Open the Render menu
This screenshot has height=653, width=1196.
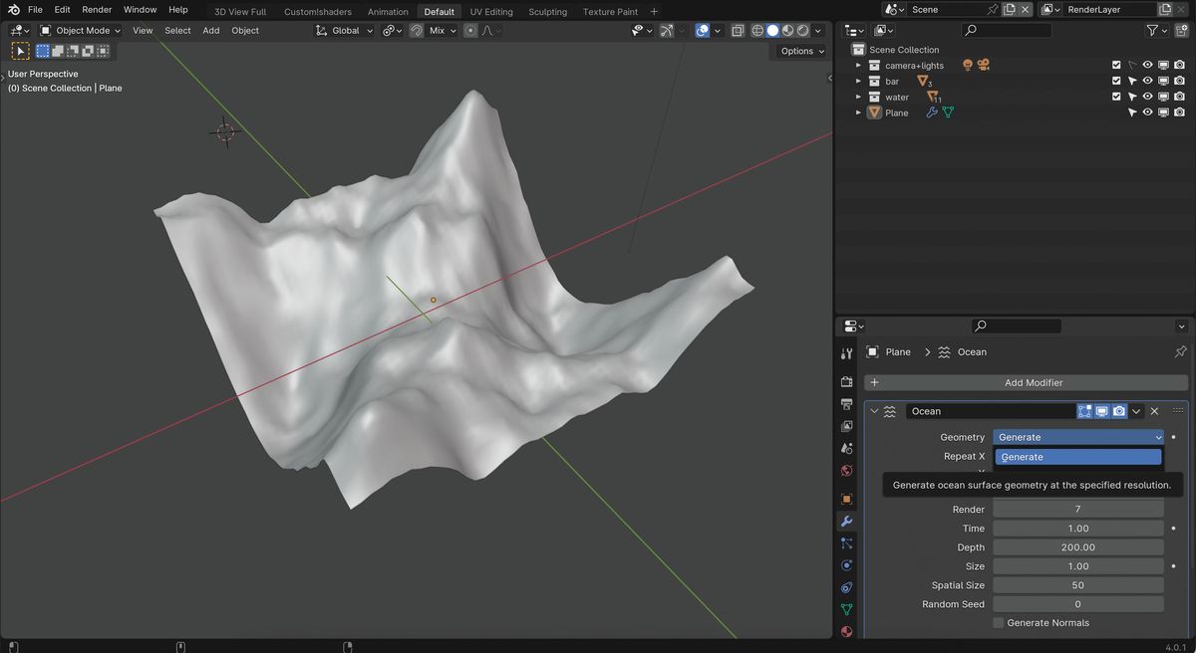click(97, 9)
